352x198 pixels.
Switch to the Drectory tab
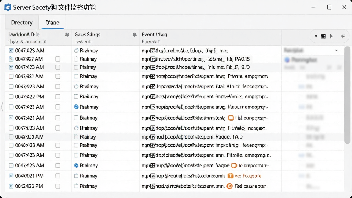click(x=22, y=22)
